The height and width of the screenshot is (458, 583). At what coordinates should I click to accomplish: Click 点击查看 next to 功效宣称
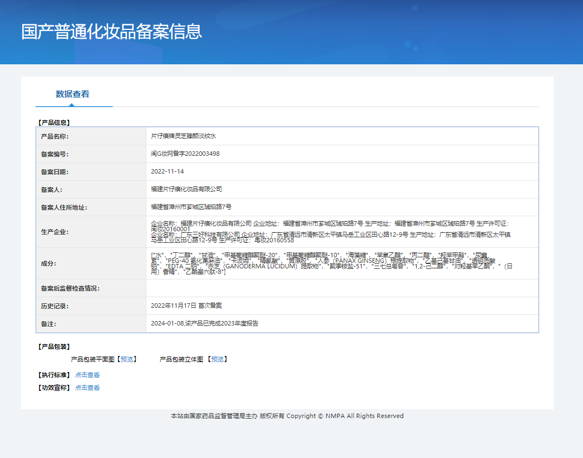(x=88, y=388)
